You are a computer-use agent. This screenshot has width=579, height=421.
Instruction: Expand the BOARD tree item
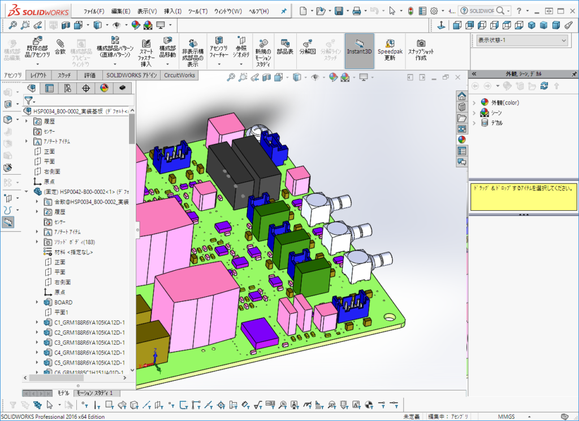click(37, 302)
